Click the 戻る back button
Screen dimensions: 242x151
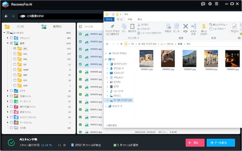(x=195, y=143)
